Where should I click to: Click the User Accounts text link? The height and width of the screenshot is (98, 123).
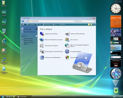pyautogui.click(x=74, y=40)
